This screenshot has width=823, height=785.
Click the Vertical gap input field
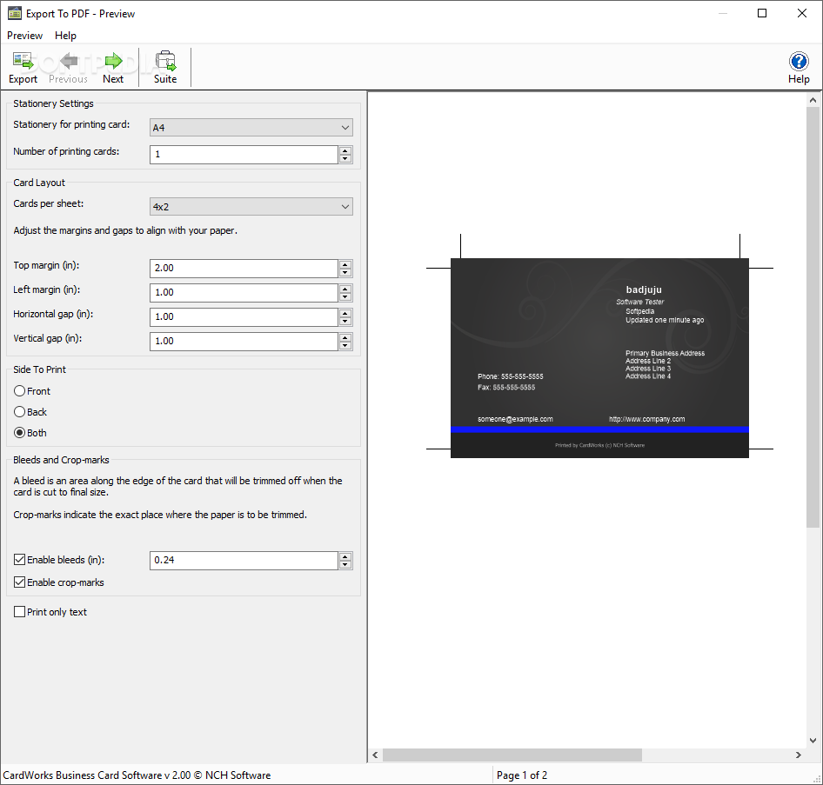244,342
